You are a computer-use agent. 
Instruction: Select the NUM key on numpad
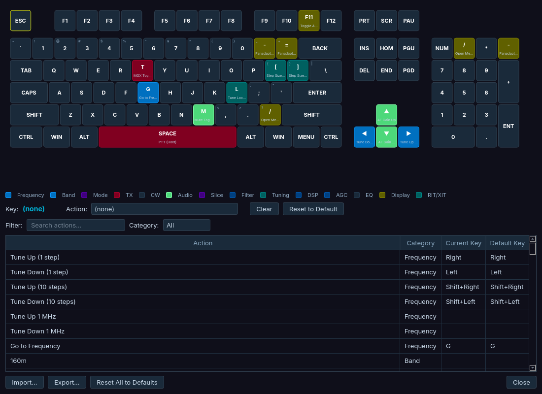442,48
